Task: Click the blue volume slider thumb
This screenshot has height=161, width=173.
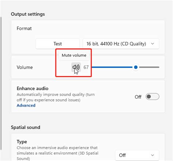Action: click(x=136, y=67)
